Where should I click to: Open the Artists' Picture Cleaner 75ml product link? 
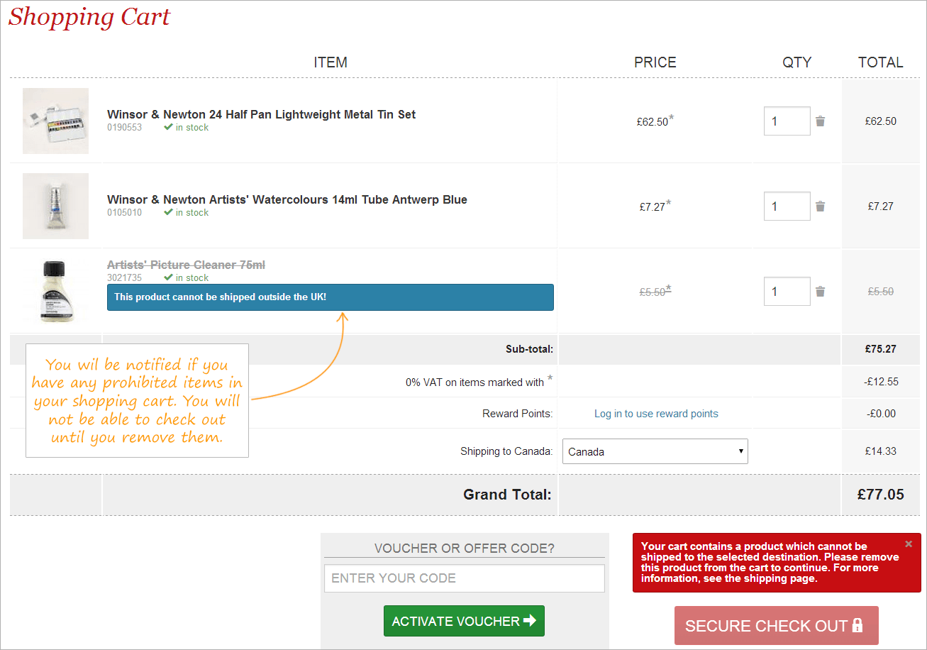[x=186, y=265]
